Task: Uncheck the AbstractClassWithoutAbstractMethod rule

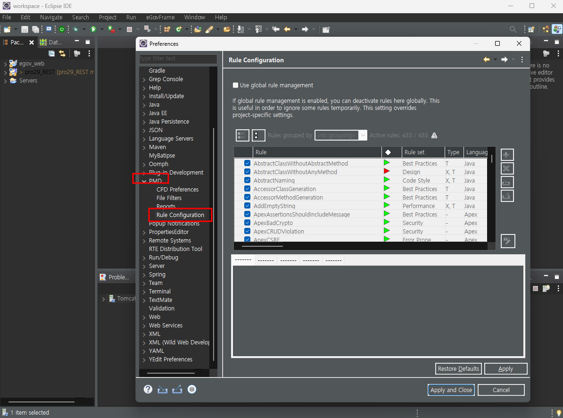Action: tap(247, 163)
